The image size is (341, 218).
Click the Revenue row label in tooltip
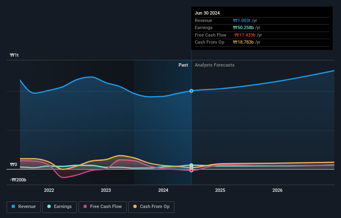[x=204, y=20]
